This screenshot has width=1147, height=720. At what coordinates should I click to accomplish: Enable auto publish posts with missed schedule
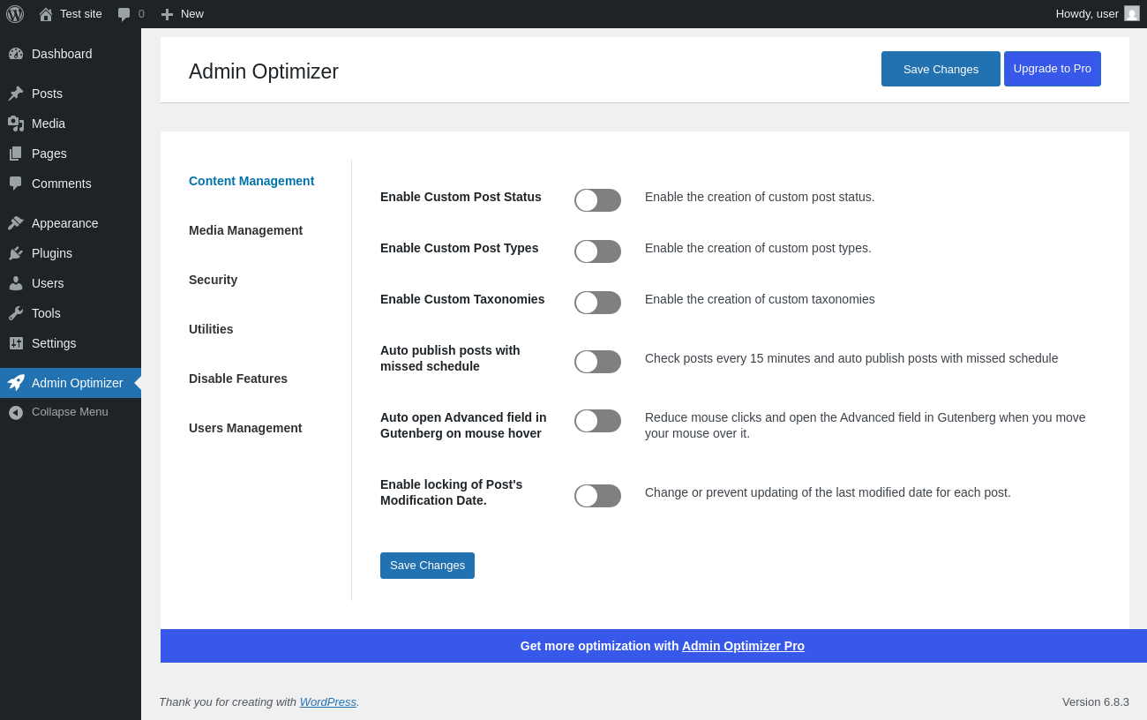[597, 362]
